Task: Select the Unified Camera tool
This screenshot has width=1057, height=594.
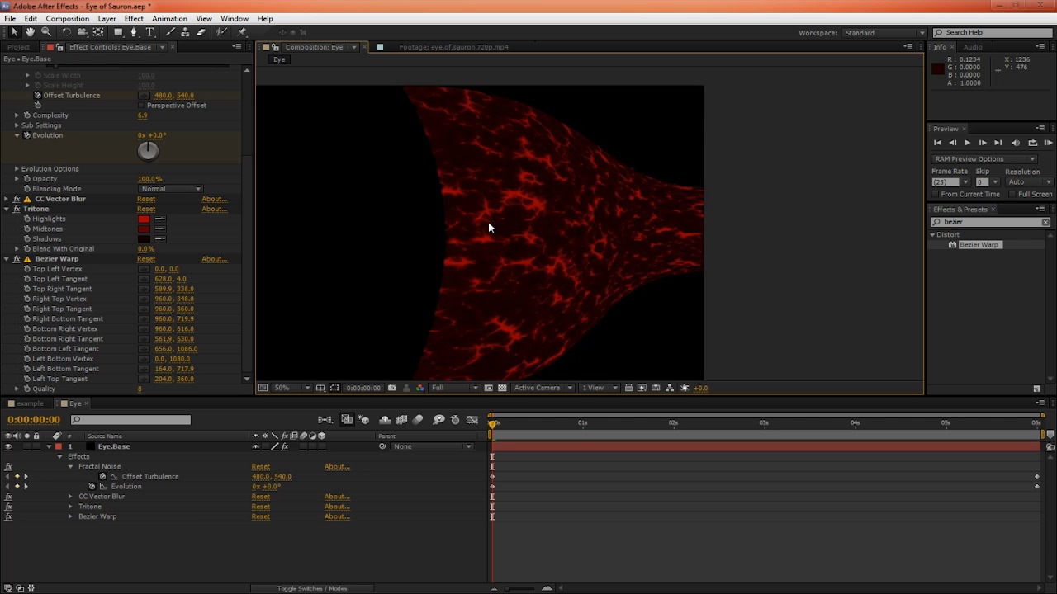Action: [x=82, y=32]
